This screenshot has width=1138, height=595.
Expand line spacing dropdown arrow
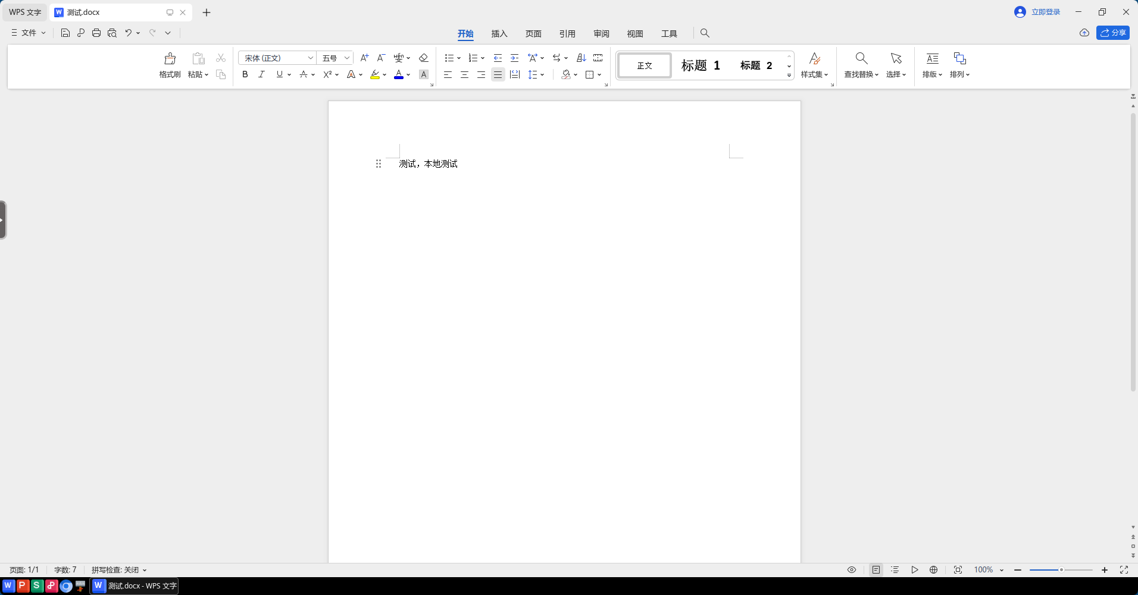[x=542, y=74]
